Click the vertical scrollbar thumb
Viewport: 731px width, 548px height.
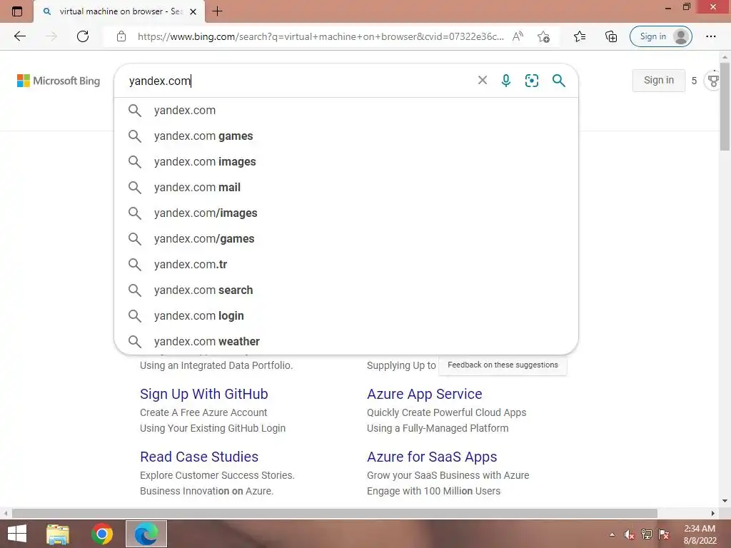725,106
